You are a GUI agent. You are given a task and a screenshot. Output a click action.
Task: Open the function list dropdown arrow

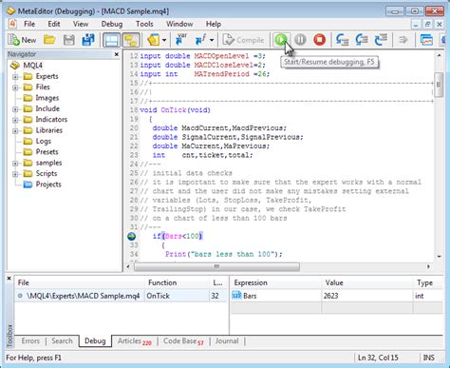pos(212,40)
